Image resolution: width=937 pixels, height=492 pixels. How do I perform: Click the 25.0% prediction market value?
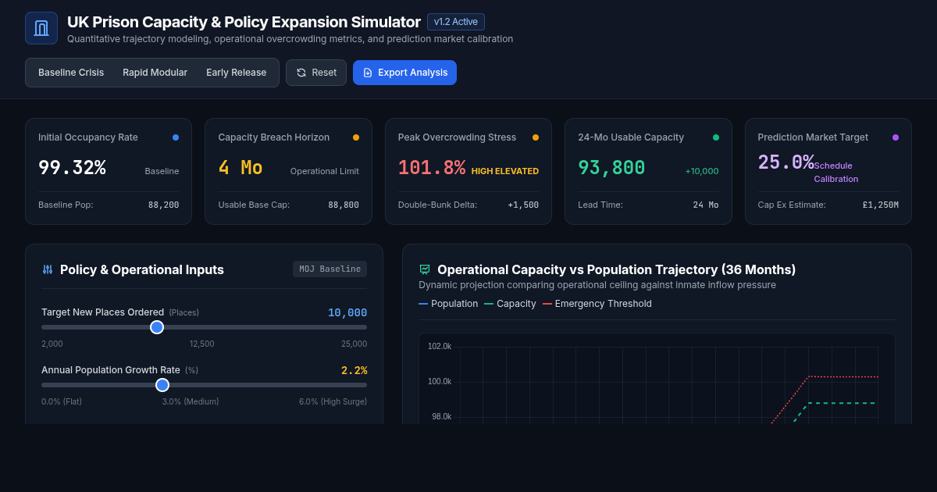tap(786, 162)
